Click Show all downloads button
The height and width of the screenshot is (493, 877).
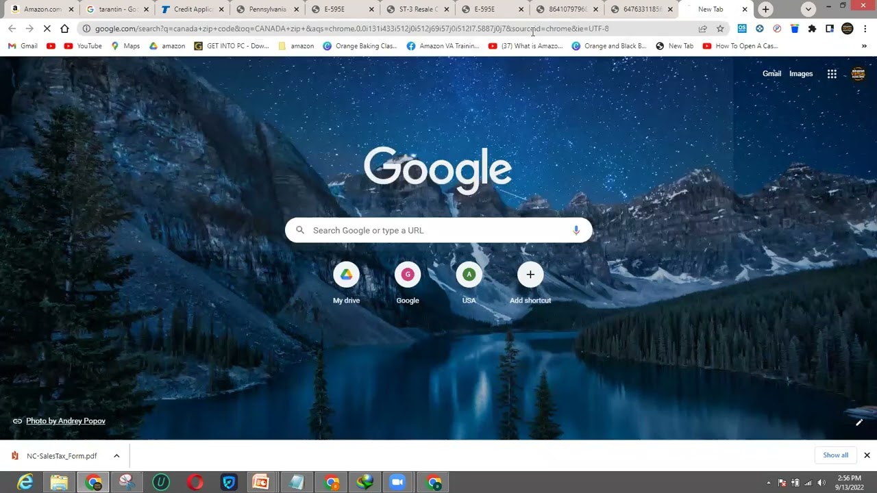835,455
